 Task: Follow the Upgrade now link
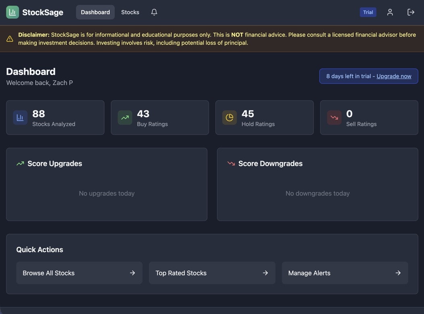point(394,76)
